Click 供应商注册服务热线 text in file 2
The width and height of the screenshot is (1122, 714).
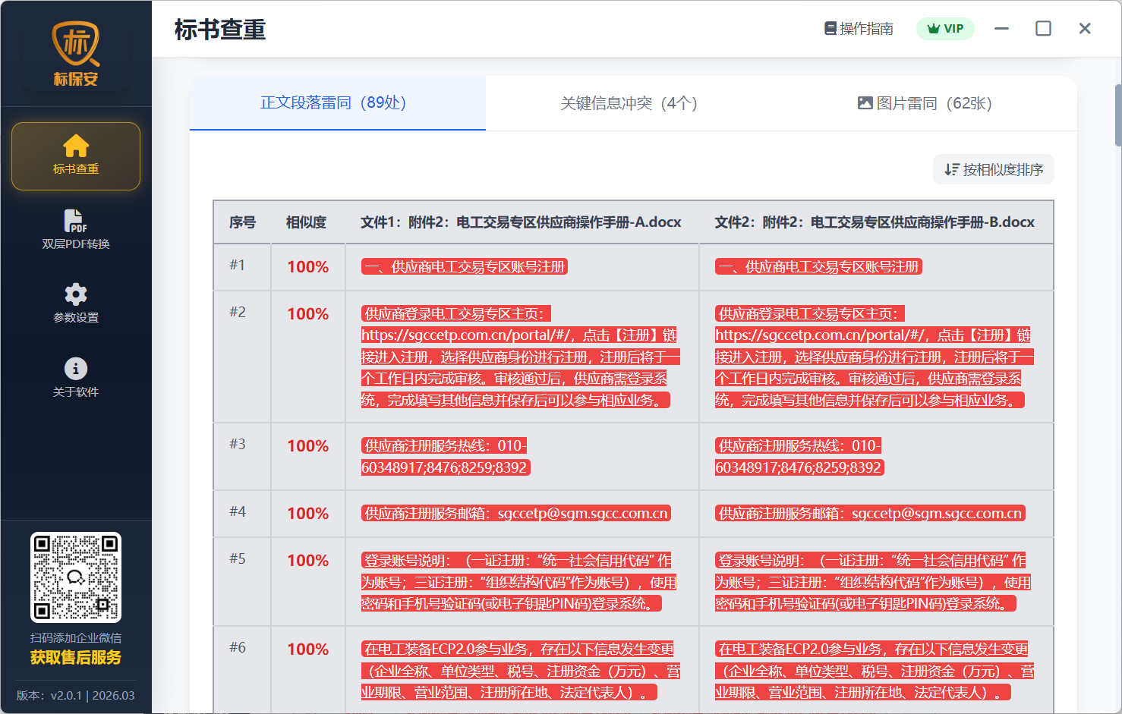pos(799,457)
